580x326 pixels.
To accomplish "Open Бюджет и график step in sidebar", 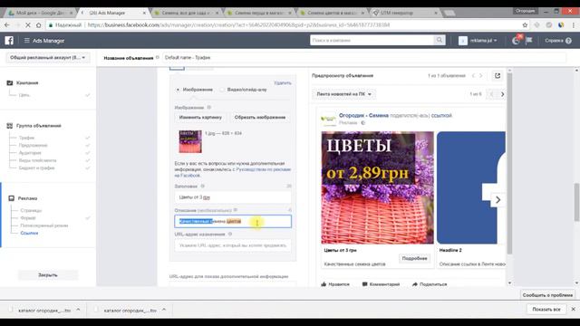I will point(36,168).
